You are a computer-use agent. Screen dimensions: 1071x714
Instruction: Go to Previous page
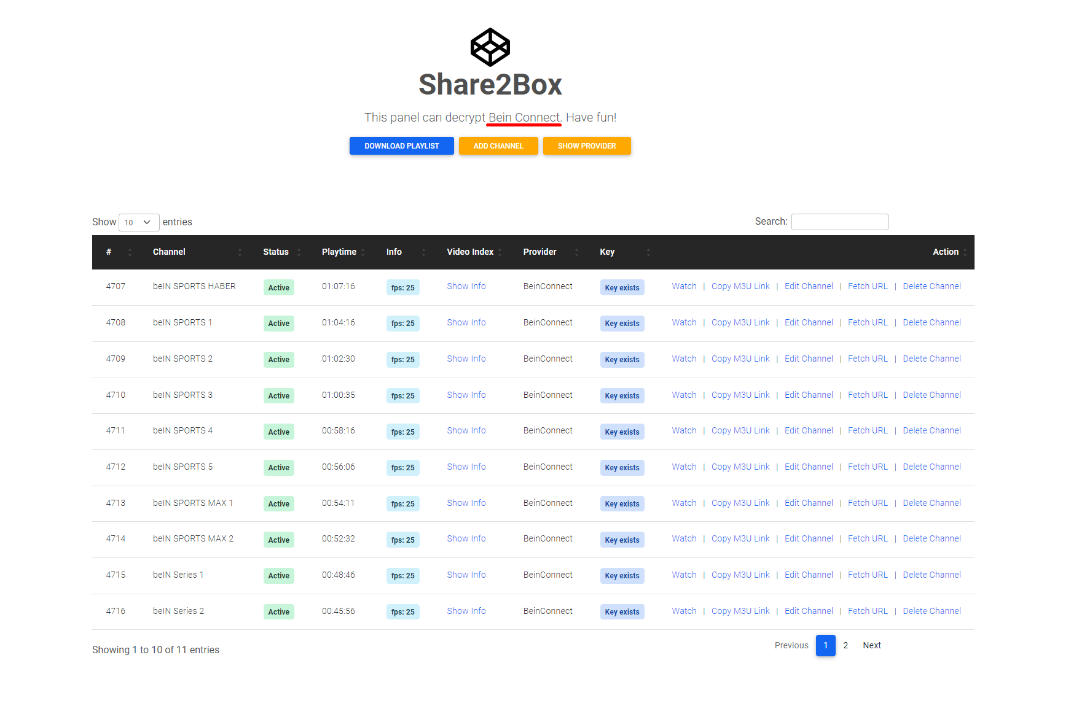pos(791,645)
